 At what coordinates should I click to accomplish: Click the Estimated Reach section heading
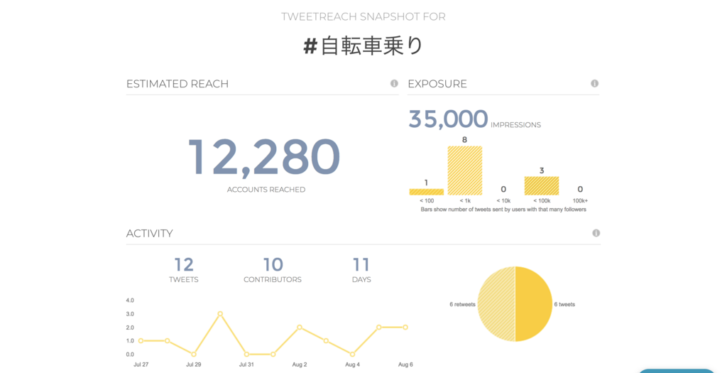[177, 84]
